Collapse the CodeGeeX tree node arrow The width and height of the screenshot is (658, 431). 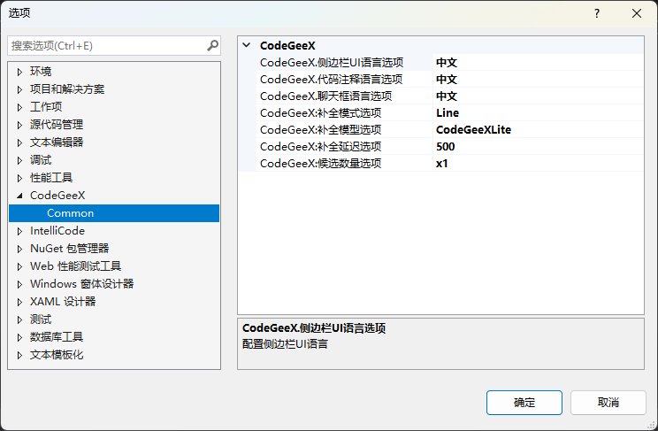pos(19,196)
